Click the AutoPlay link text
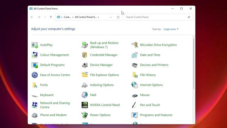The image size is (227, 128). point(46,45)
